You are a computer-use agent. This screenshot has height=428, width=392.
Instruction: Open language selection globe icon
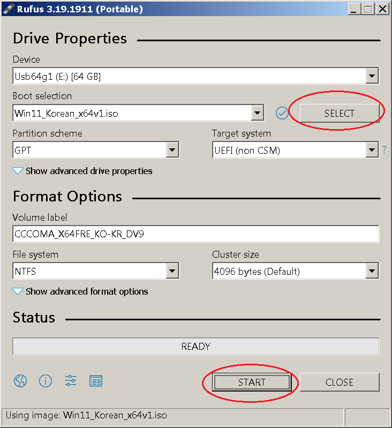(20, 381)
